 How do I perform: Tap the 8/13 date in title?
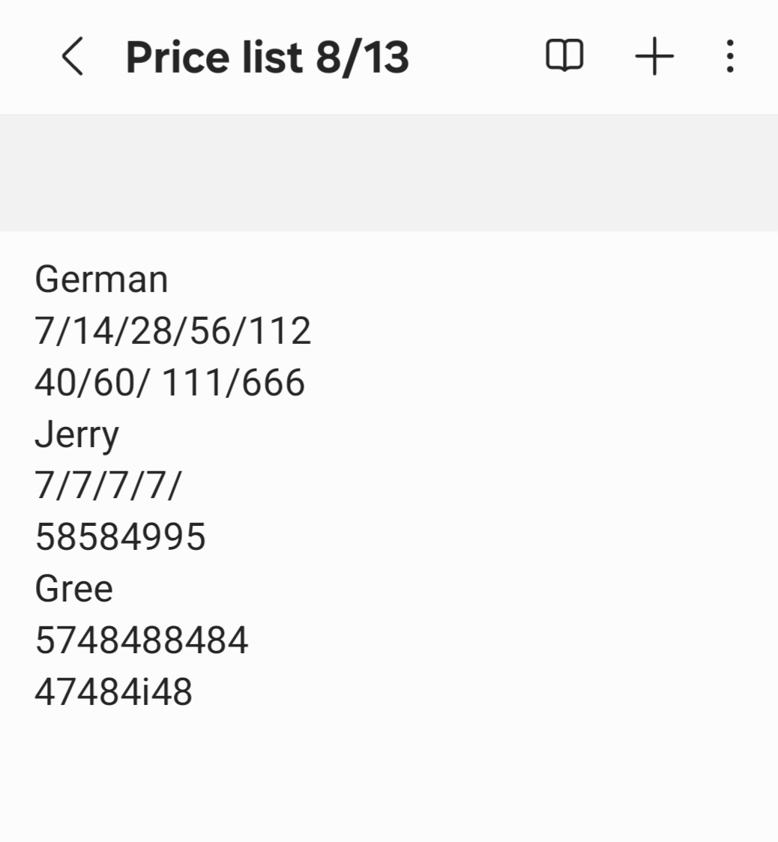[363, 57]
